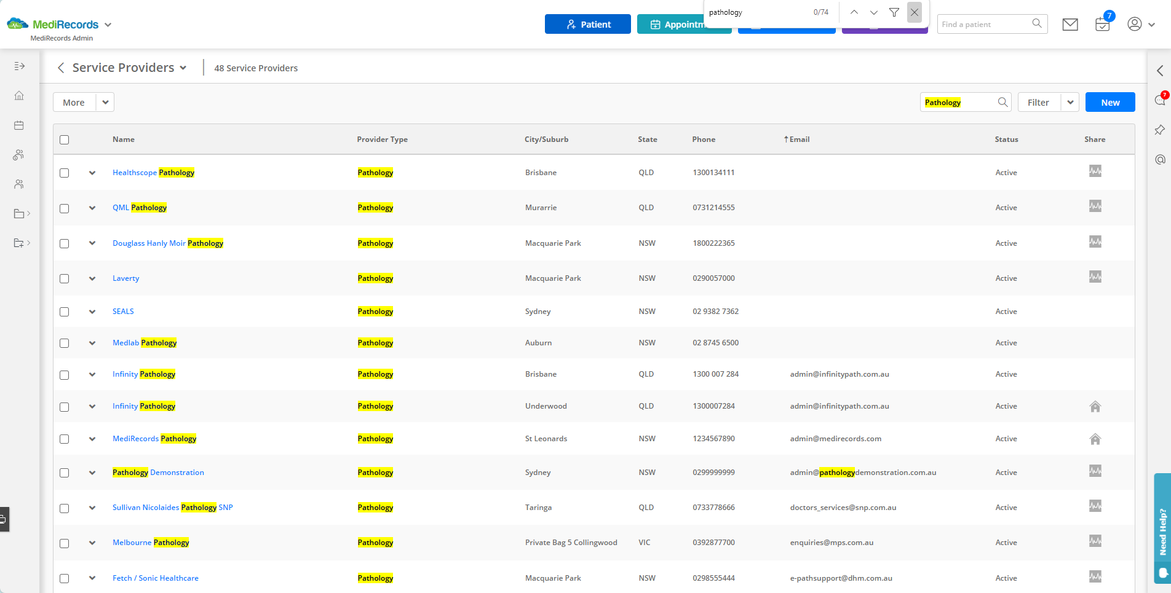Click share icon for Laverty row
This screenshot has width=1171, height=593.
(1095, 277)
